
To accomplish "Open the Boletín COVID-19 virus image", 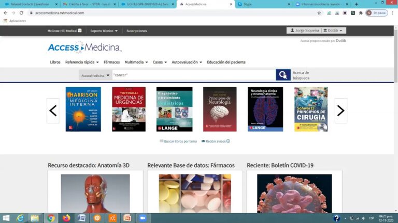I will pyautogui.click(x=294, y=194).
